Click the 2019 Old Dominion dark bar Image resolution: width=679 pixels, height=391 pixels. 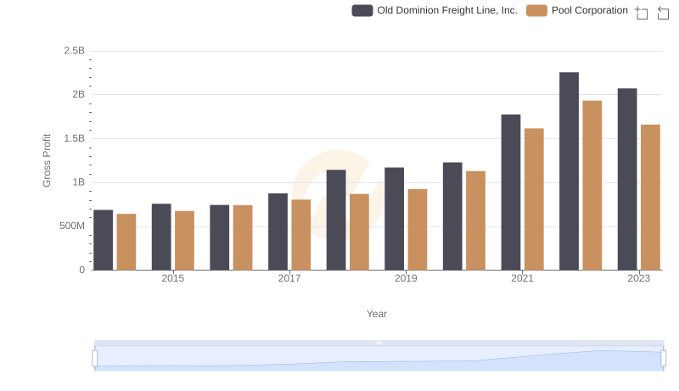(394, 219)
